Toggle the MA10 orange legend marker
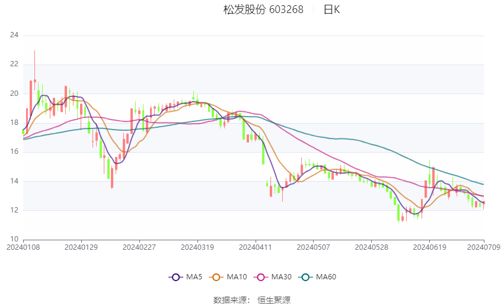The width and height of the screenshot is (504, 306). [216, 277]
